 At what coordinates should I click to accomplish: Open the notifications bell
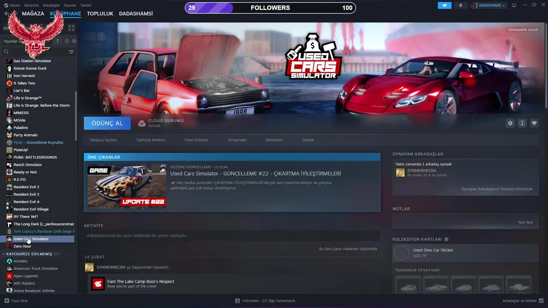coord(461,5)
